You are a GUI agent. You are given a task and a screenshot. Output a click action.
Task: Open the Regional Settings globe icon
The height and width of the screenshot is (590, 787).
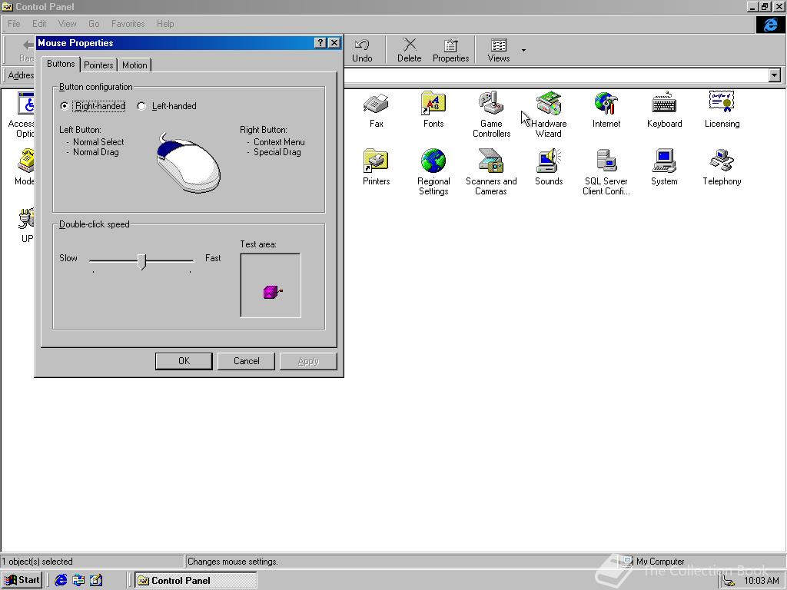pos(433,161)
